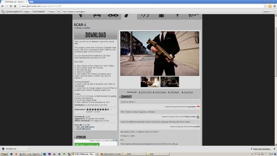277x156 pixels.
Task: Click the system tray clock
Action: coord(271,154)
